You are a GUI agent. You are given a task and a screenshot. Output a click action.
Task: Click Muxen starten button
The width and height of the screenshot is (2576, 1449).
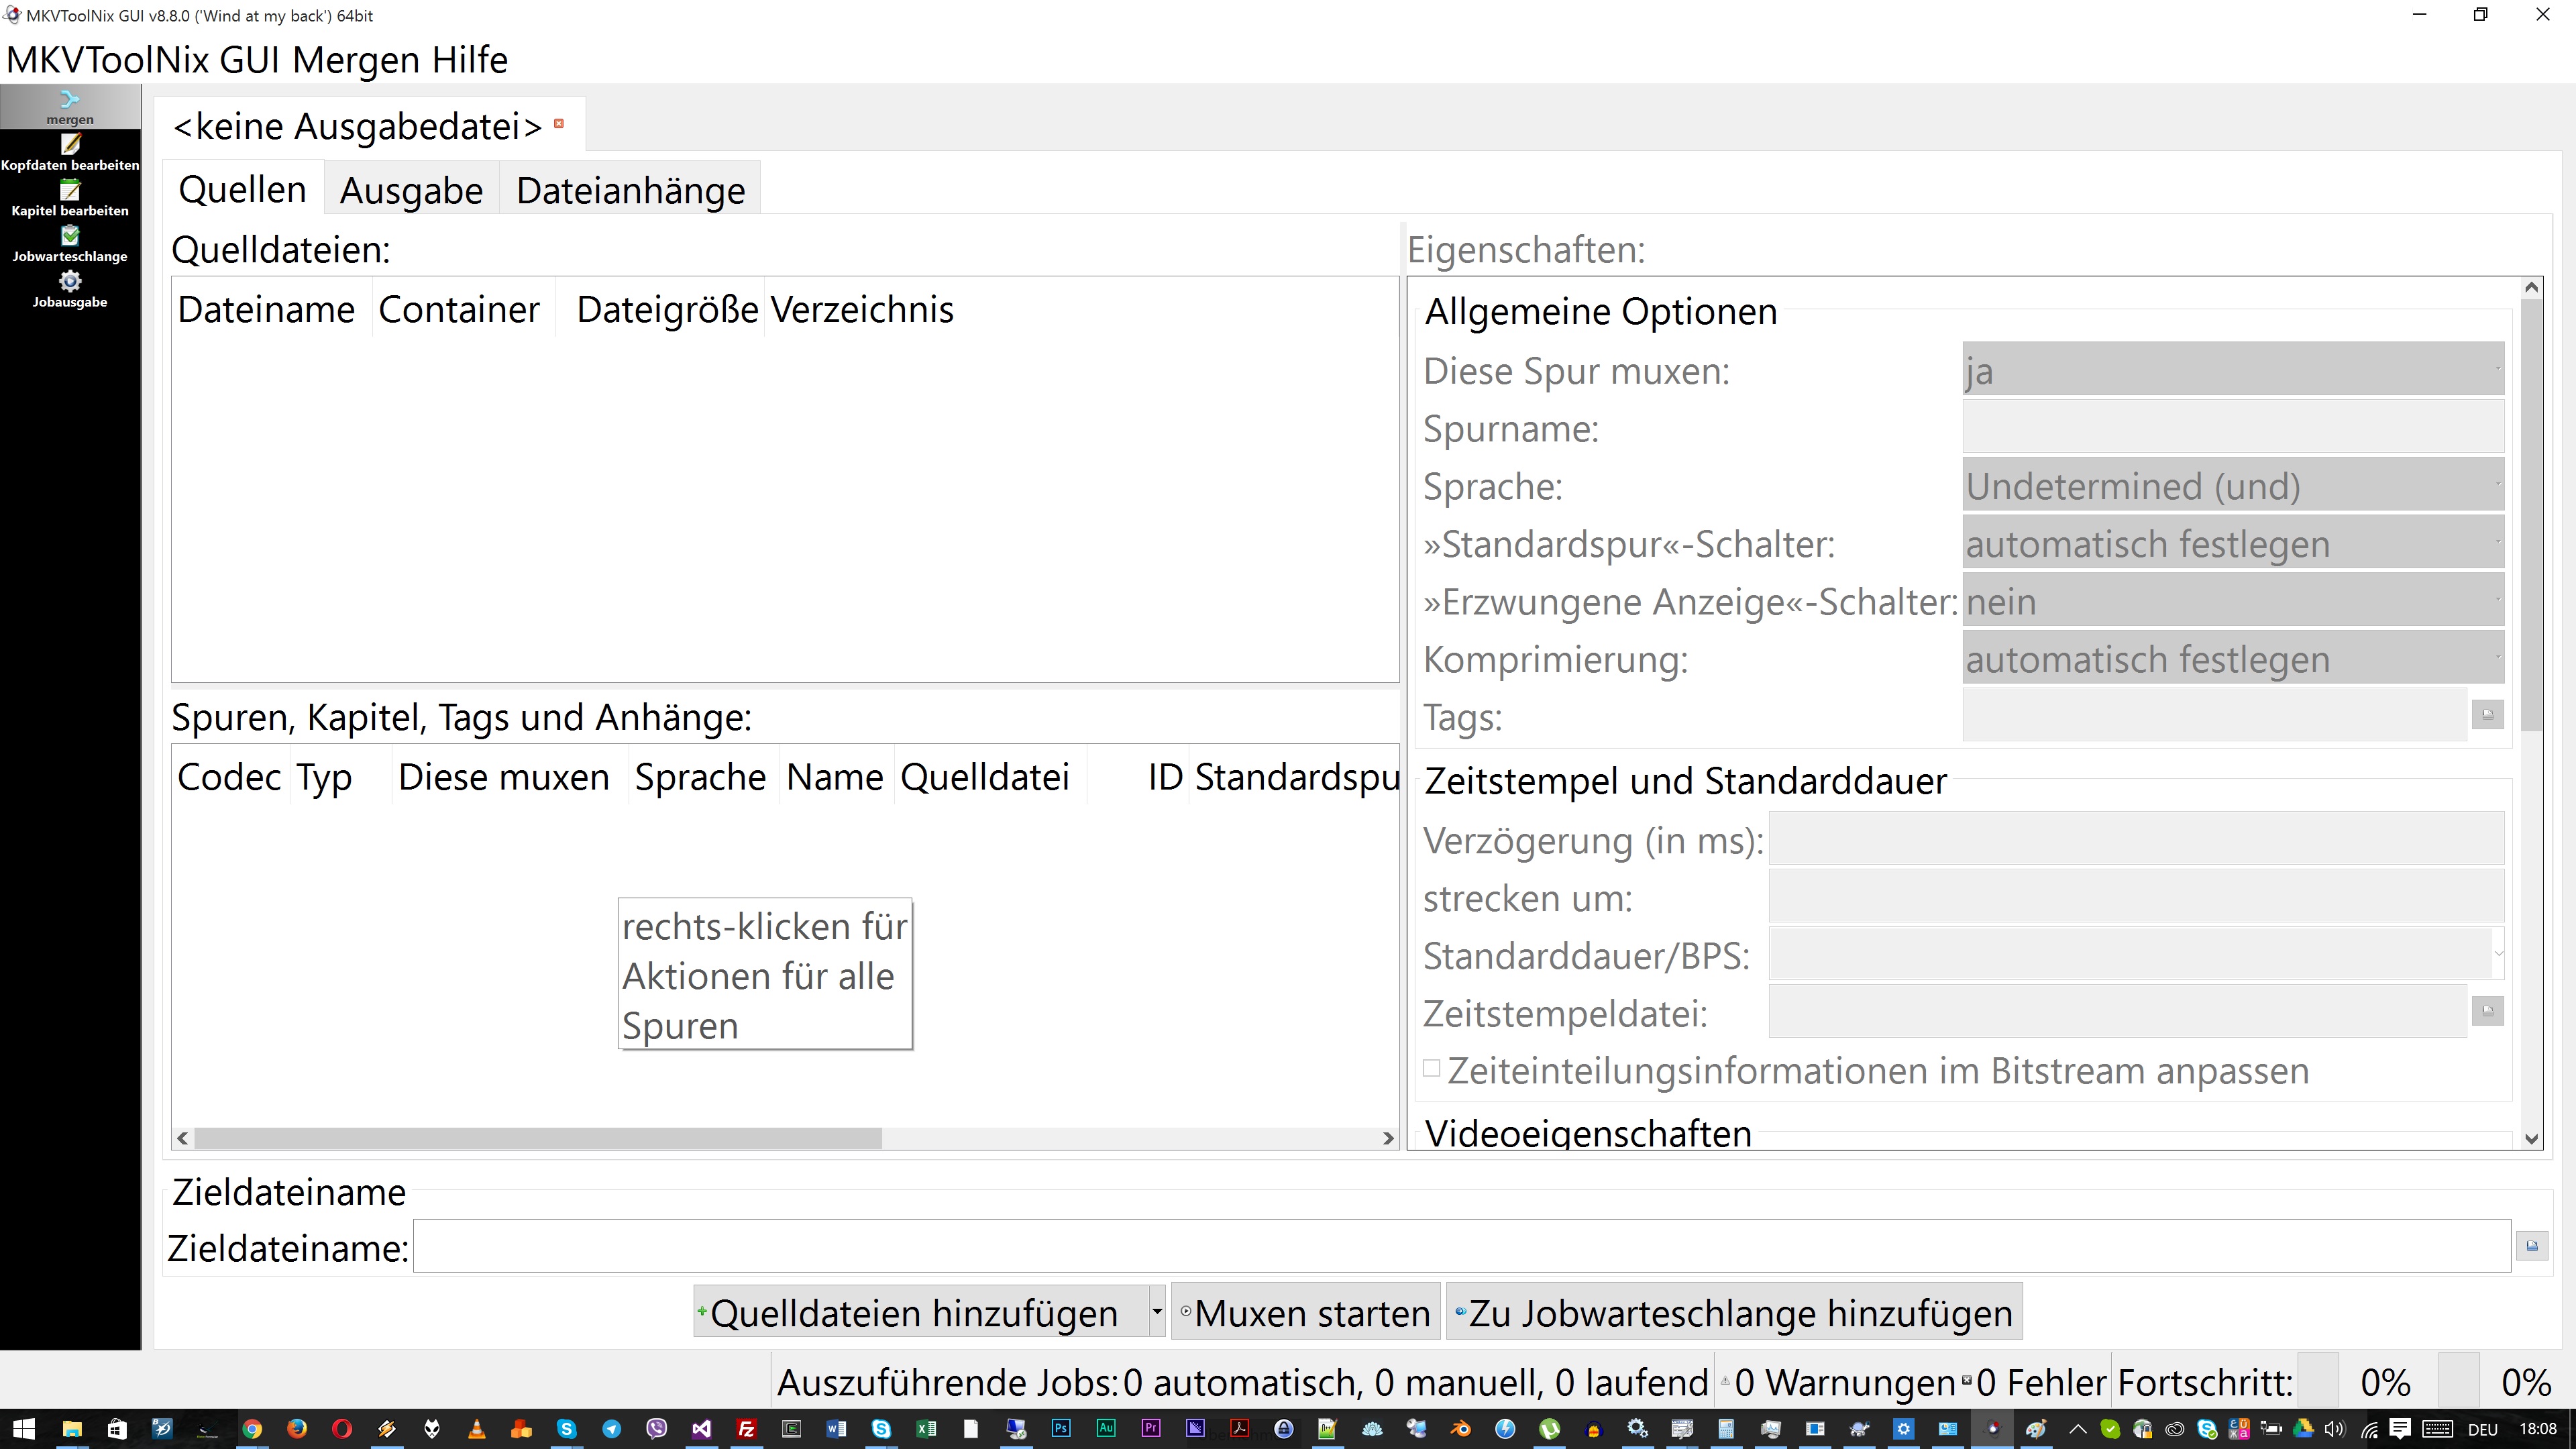tap(1306, 1311)
